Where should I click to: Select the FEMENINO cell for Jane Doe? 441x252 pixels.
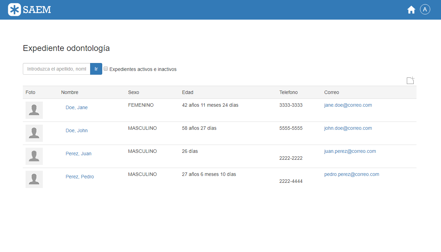(141, 105)
